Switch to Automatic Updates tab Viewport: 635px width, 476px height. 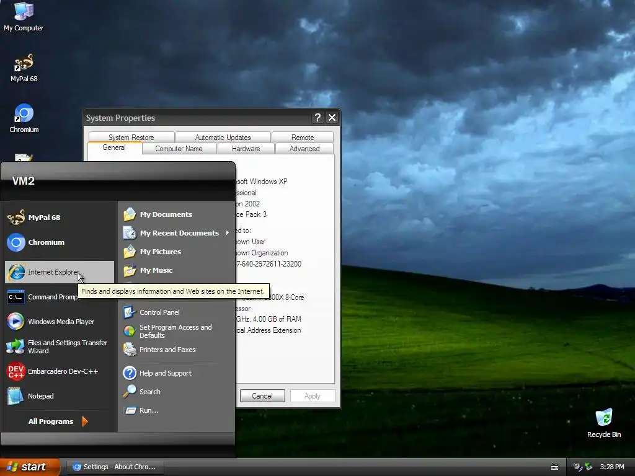(223, 137)
